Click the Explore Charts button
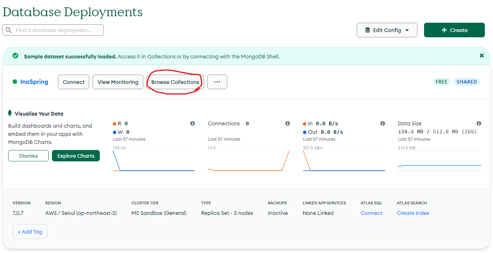The image size is (493, 253). coord(76,156)
